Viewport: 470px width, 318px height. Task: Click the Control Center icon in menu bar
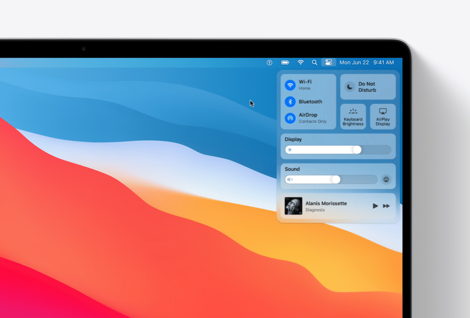pyautogui.click(x=329, y=62)
